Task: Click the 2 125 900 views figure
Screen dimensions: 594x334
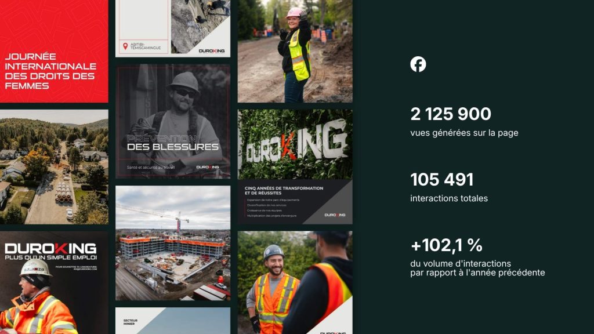Action: pos(451,114)
